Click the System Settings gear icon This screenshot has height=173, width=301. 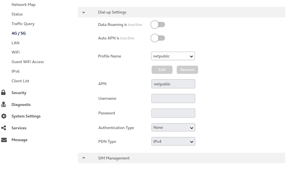[x=4, y=116]
